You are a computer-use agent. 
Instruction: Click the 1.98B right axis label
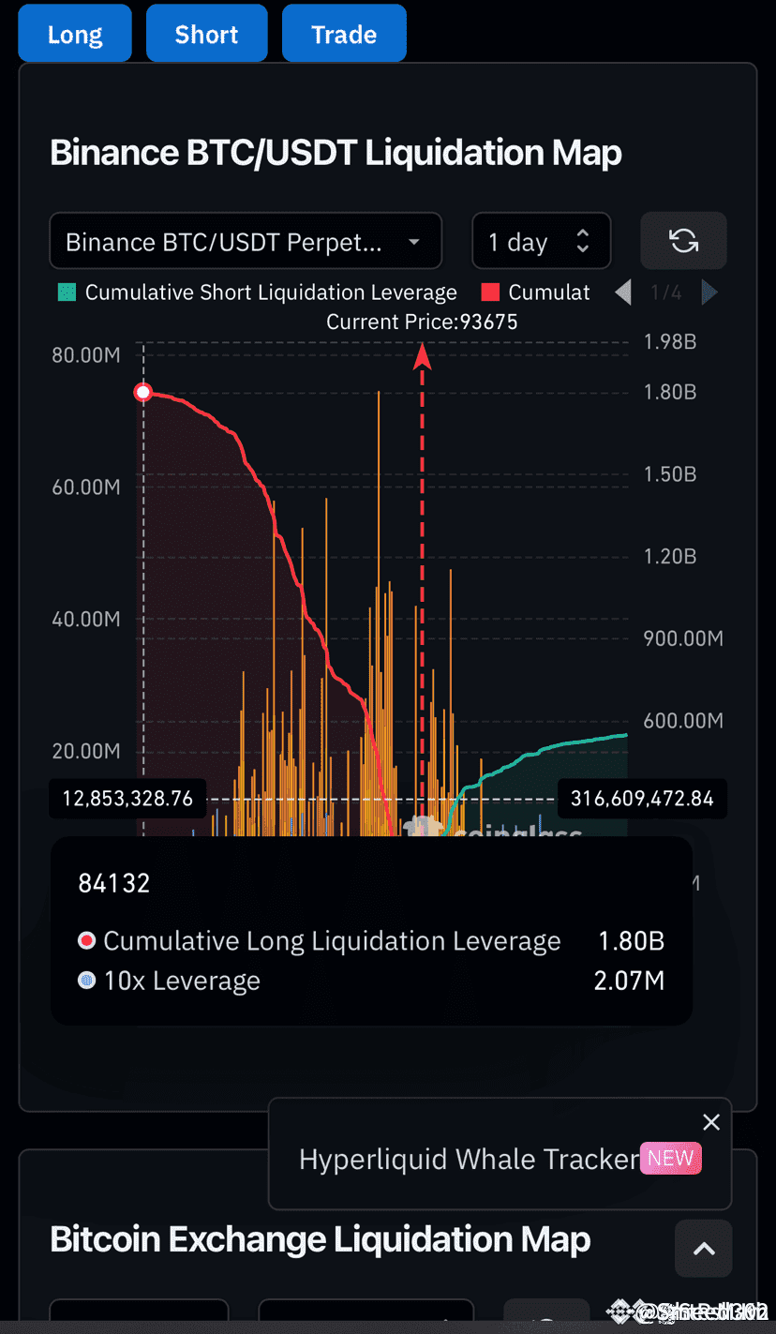670,342
